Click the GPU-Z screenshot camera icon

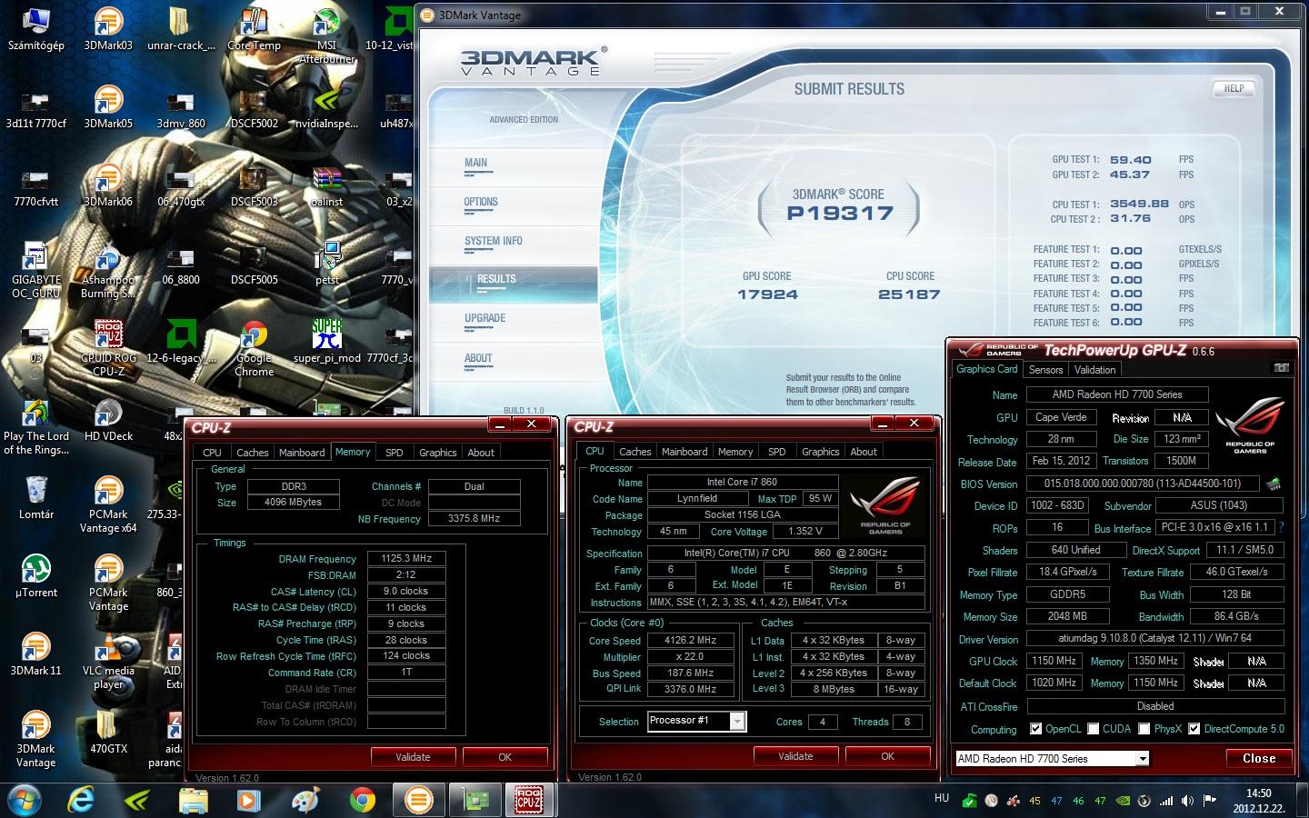[x=1281, y=368]
